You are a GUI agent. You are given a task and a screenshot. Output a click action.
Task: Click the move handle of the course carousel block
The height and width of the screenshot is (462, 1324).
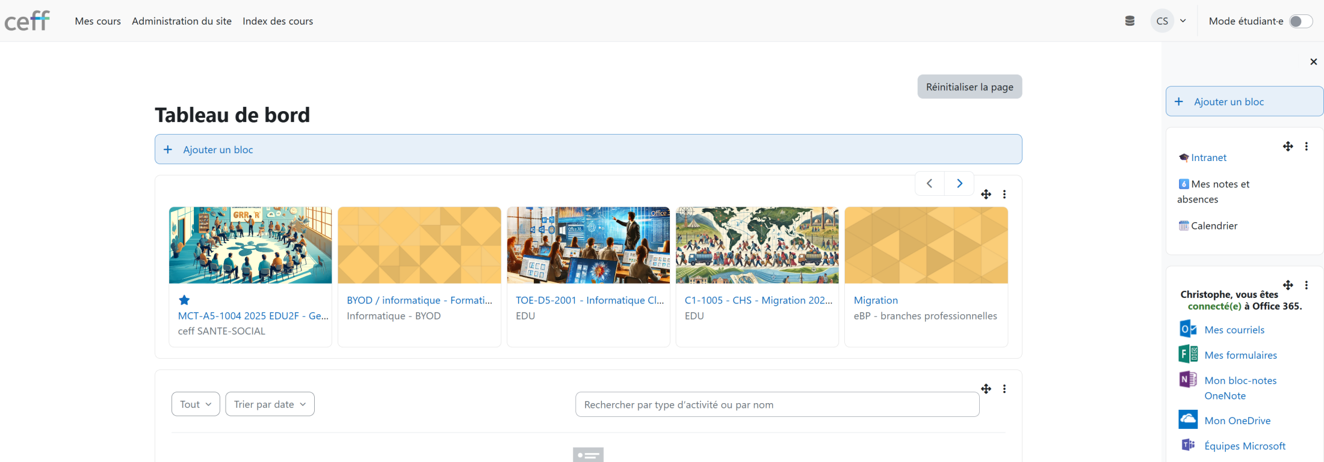(x=986, y=194)
